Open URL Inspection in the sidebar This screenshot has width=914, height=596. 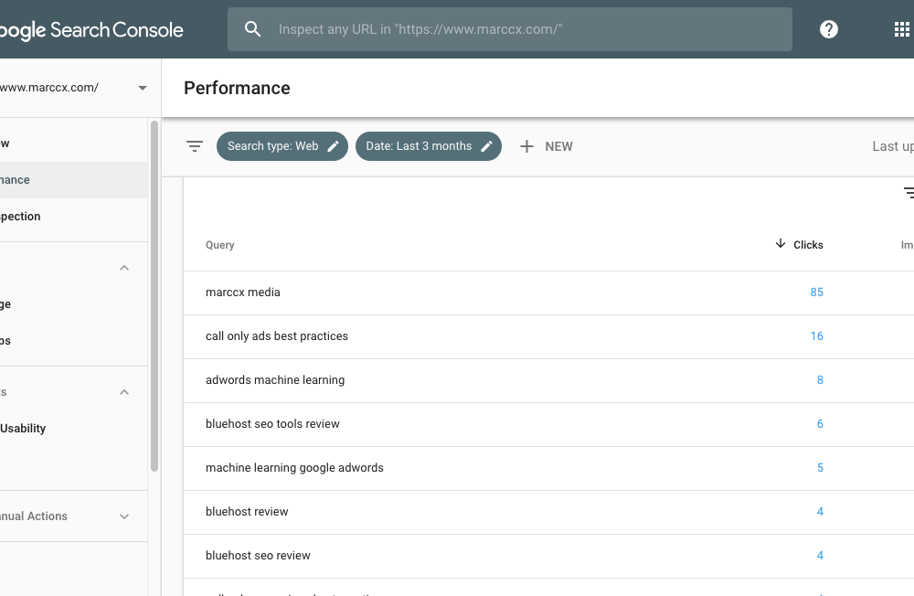coord(23,217)
